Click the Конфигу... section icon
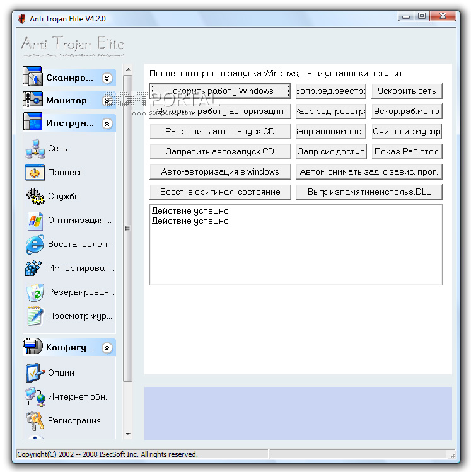Viewport: 471px width, 472px height. (33, 346)
